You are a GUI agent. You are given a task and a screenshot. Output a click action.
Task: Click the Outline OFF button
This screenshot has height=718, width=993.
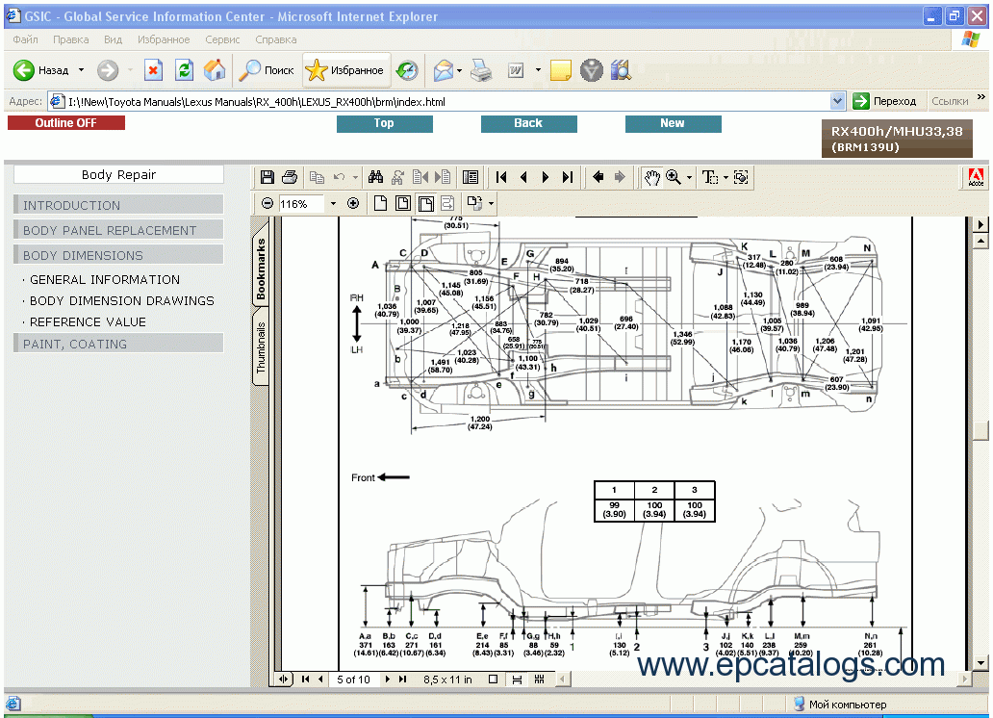tap(65, 123)
